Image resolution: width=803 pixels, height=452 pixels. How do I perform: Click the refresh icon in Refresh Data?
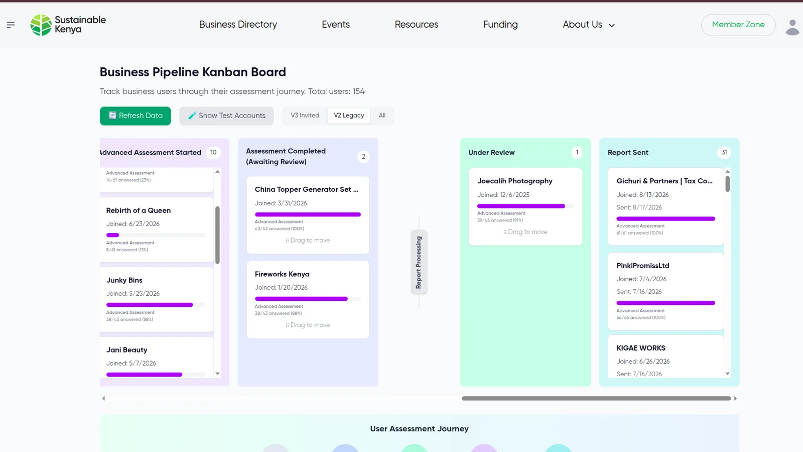[112, 116]
